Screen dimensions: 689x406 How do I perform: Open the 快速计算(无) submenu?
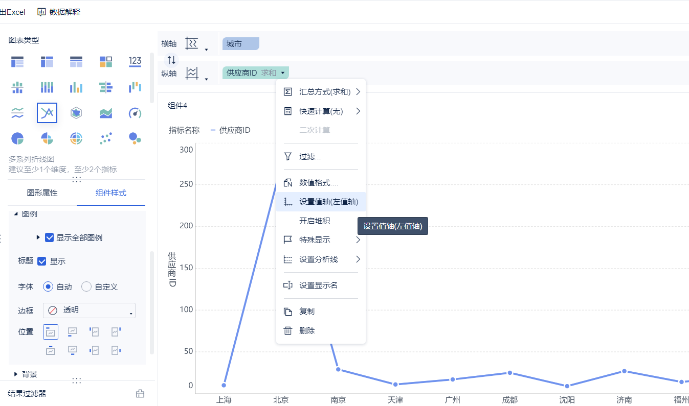tap(321, 111)
